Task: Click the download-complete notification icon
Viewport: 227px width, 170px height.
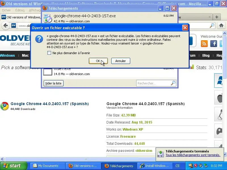Action: point(161,154)
